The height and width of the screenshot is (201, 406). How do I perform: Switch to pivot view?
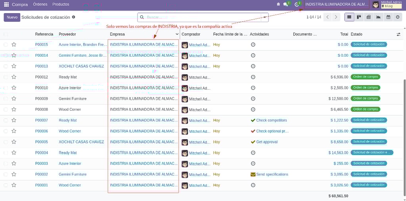point(368,17)
